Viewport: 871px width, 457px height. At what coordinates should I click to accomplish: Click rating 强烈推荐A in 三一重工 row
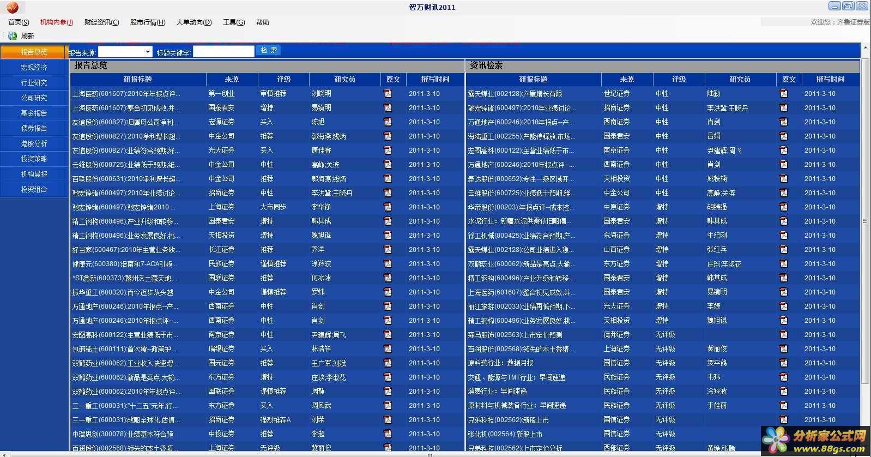click(275, 419)
